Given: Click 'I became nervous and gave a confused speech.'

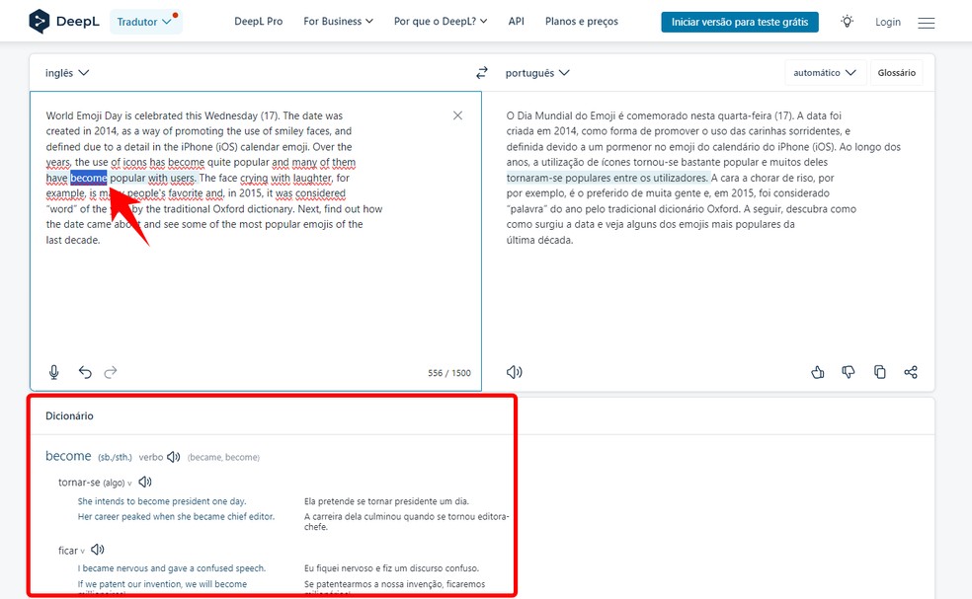Looking at the screenshot, I should (172, 568).
